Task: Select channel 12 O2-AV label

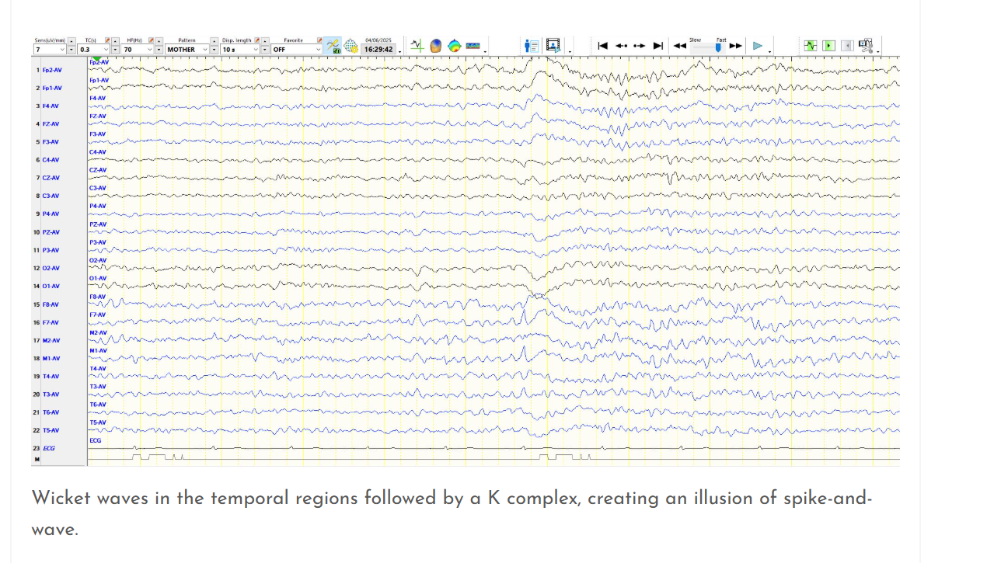Action: click(x=51, y=268)
